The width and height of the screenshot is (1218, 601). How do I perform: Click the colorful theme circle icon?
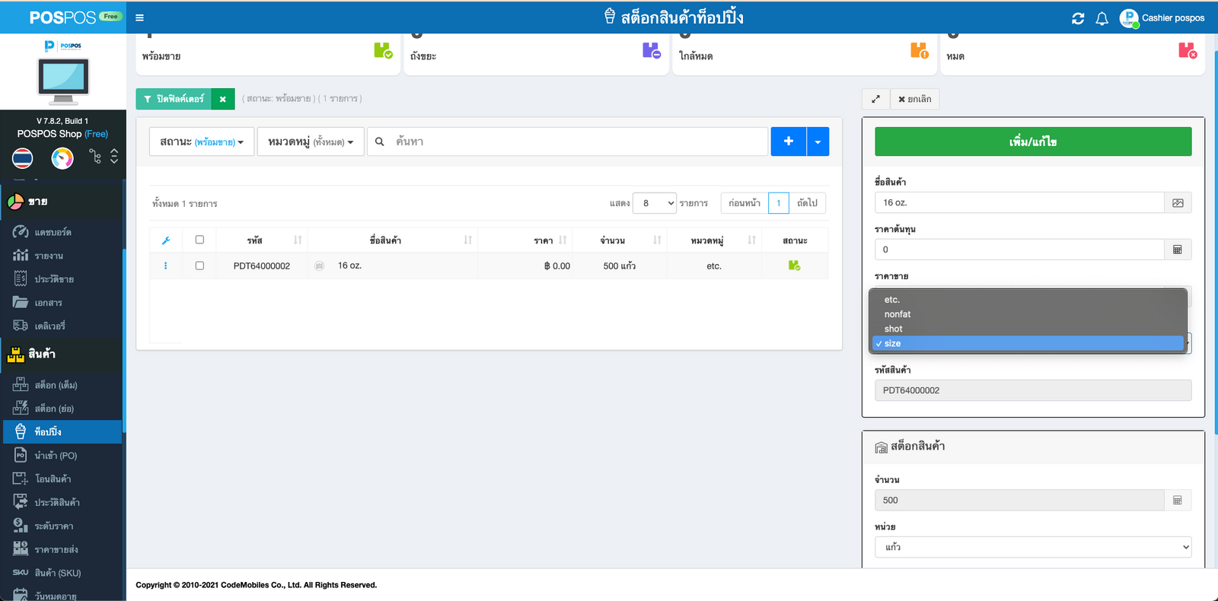click(x=62, y=157)
